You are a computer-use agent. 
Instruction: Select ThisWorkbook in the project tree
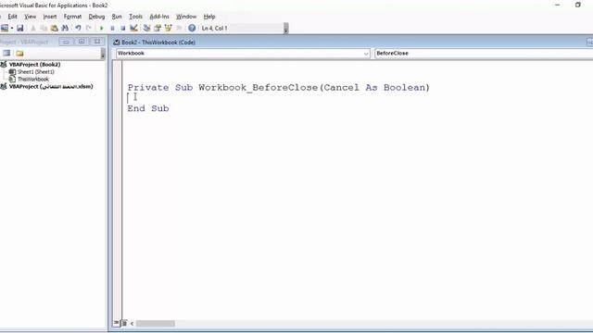tap(33, 80)
